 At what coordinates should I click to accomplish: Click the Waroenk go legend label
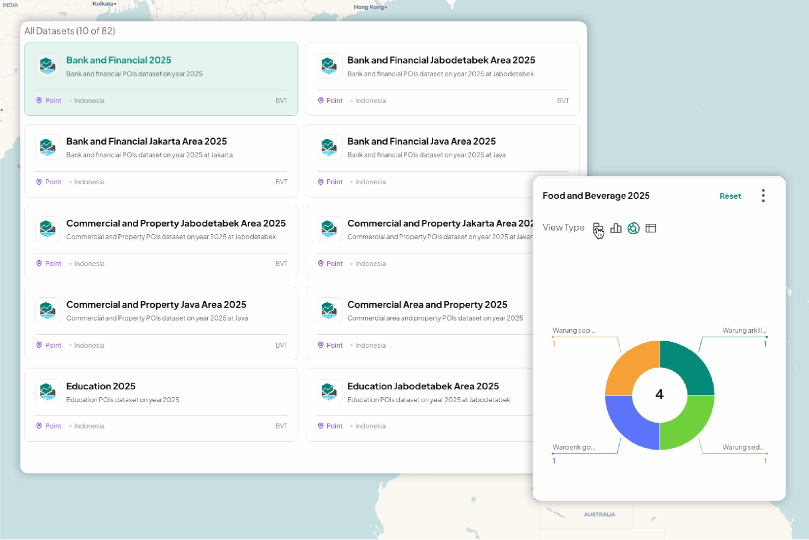coord(573,448)
